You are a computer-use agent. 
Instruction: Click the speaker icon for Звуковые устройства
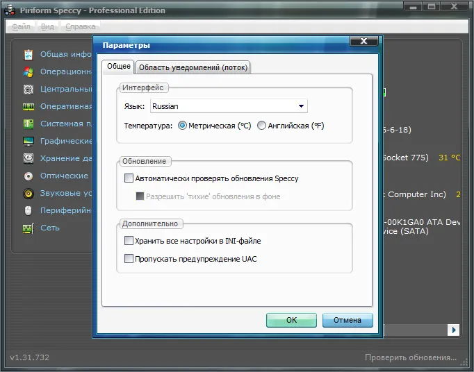click(x=28, y=193)
